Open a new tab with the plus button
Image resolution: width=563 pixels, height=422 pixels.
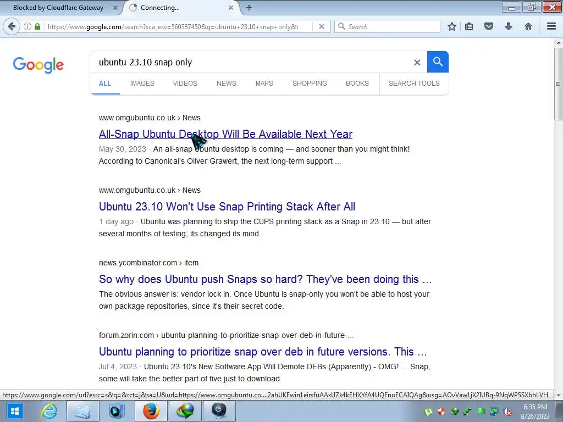click(249, 8)
